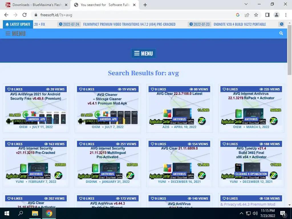Open the tab search chevron
Screen dimensions: 292x219
pos(246,4)
